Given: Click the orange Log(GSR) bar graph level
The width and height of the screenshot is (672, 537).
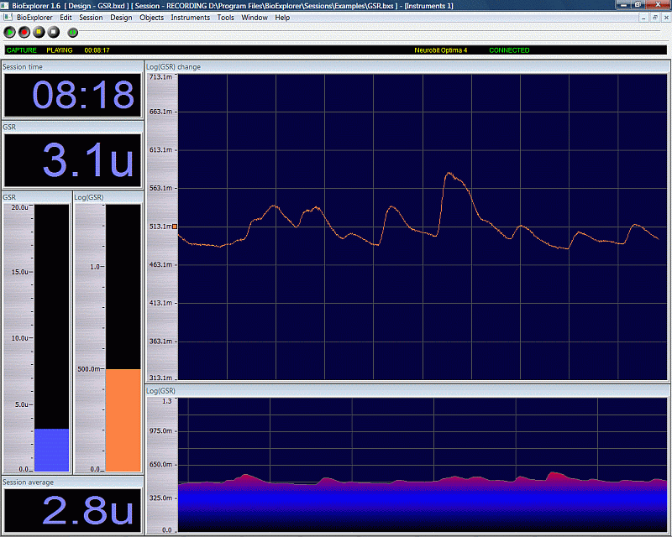Looking at the screenshot, I should coord(123,420).
